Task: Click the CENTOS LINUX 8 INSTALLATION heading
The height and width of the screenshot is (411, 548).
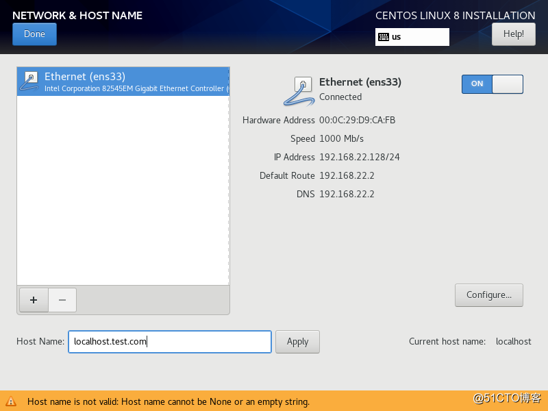Action: tap(455, 15)
